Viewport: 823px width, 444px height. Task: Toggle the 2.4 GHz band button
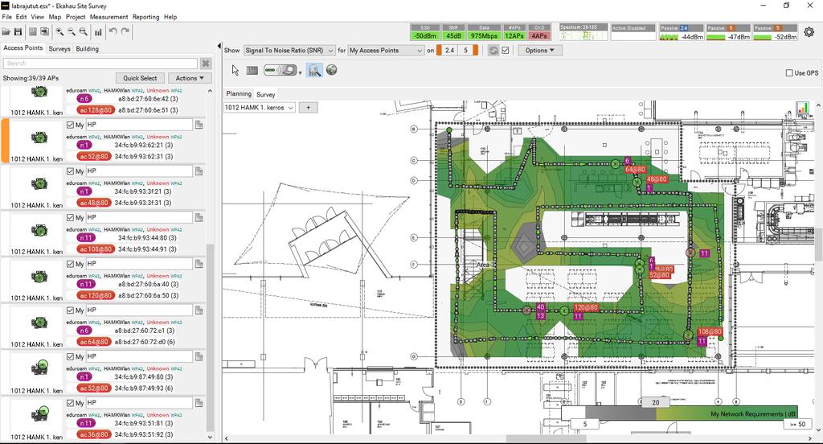coord(448,51)
